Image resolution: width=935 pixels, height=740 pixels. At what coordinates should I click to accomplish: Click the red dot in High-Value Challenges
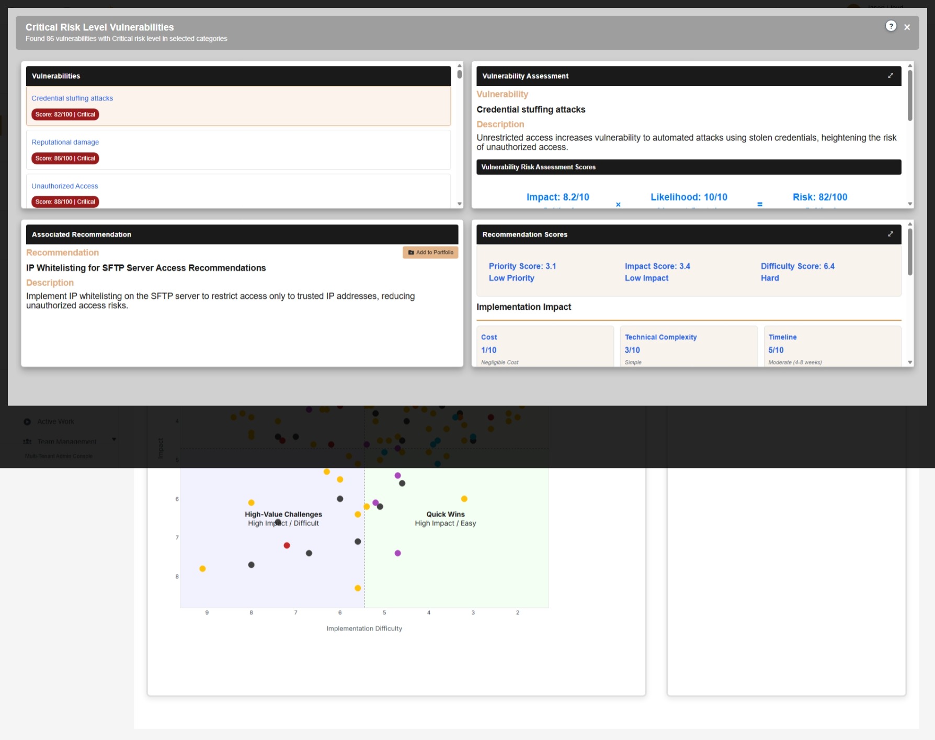point(287,545)
